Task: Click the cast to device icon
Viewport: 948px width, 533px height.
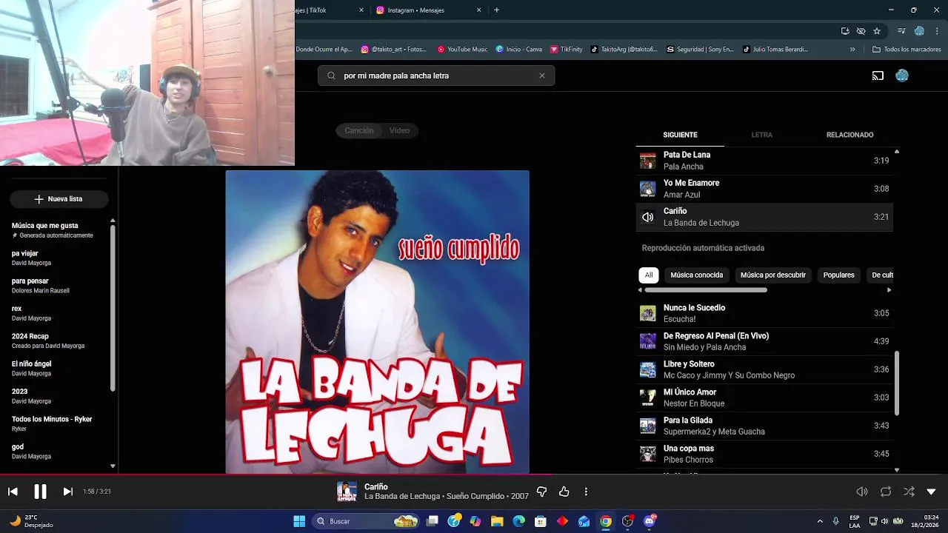Action: point(878,76)
